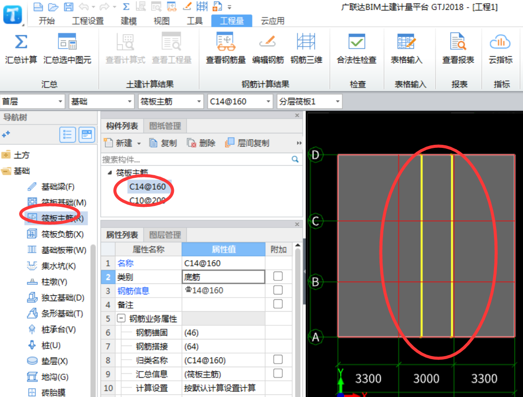Click the 复制 button in 构件列表
523x397 pixels.
click(163, 143)
